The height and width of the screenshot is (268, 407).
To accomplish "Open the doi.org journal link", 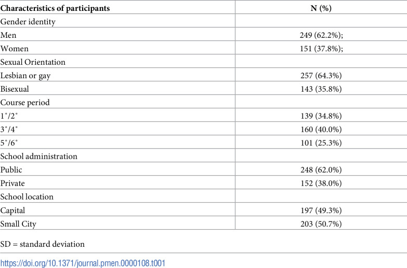I will coord(83,263).
